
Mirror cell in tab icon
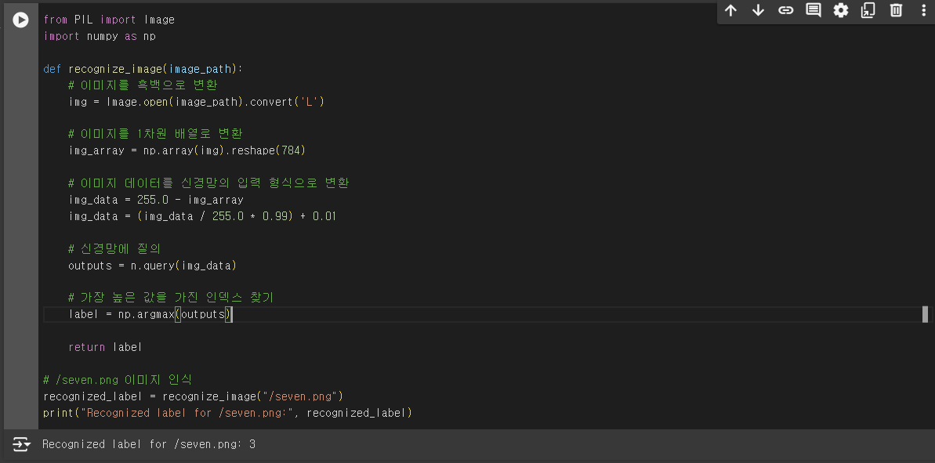(x=868, y=10)
